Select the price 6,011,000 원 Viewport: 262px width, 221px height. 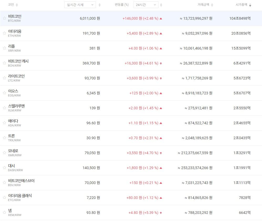[x=90, y=18]
